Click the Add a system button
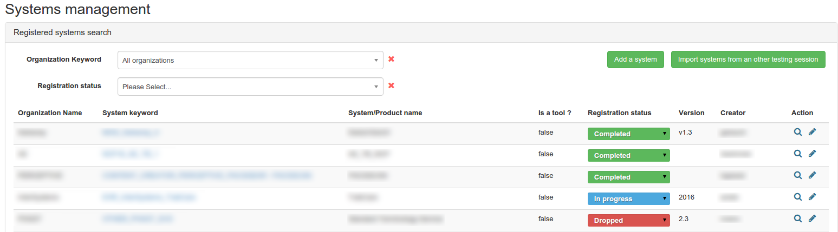Screen dimensions: 838x232 point(635,59)
